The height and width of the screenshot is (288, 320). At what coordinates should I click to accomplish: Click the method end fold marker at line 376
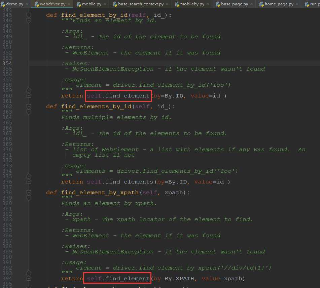(29, 181)
